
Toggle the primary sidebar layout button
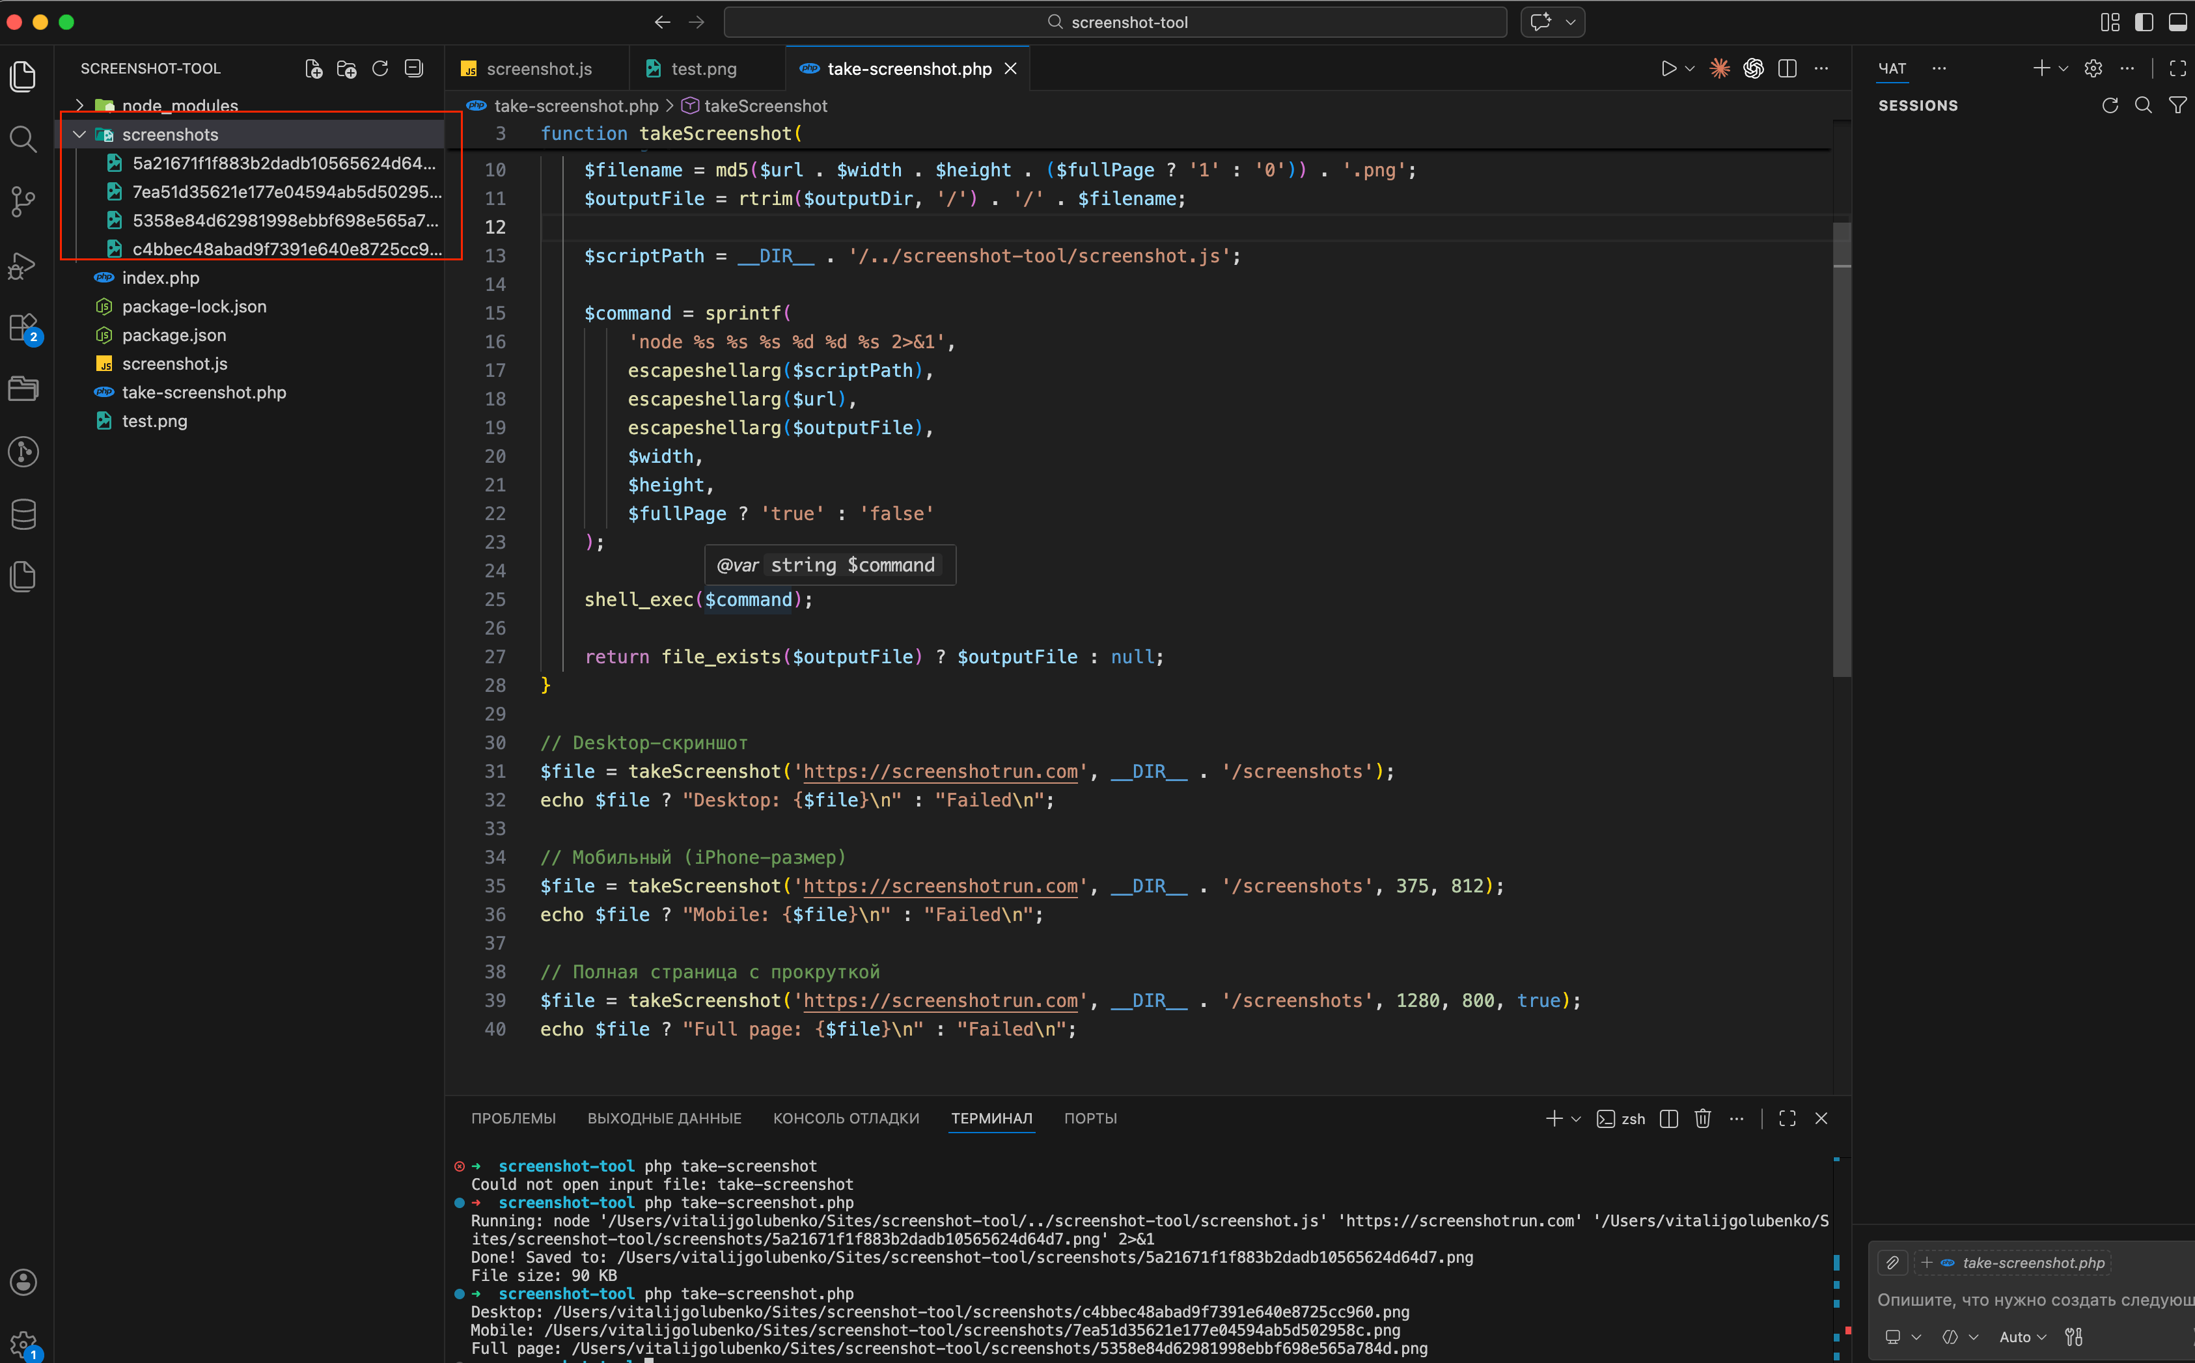coord(2144,21)
